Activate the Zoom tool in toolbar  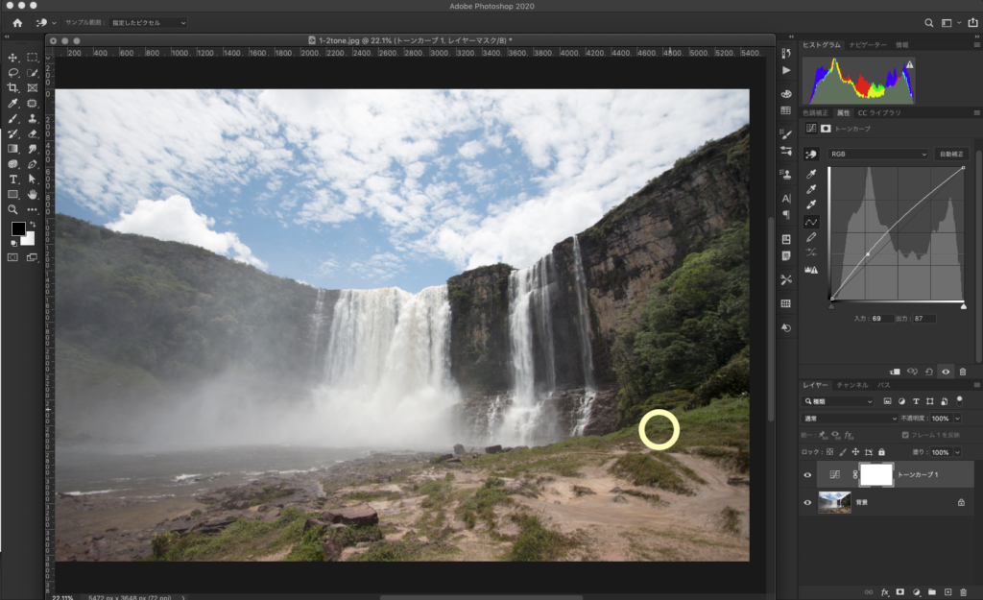(13, 209)
